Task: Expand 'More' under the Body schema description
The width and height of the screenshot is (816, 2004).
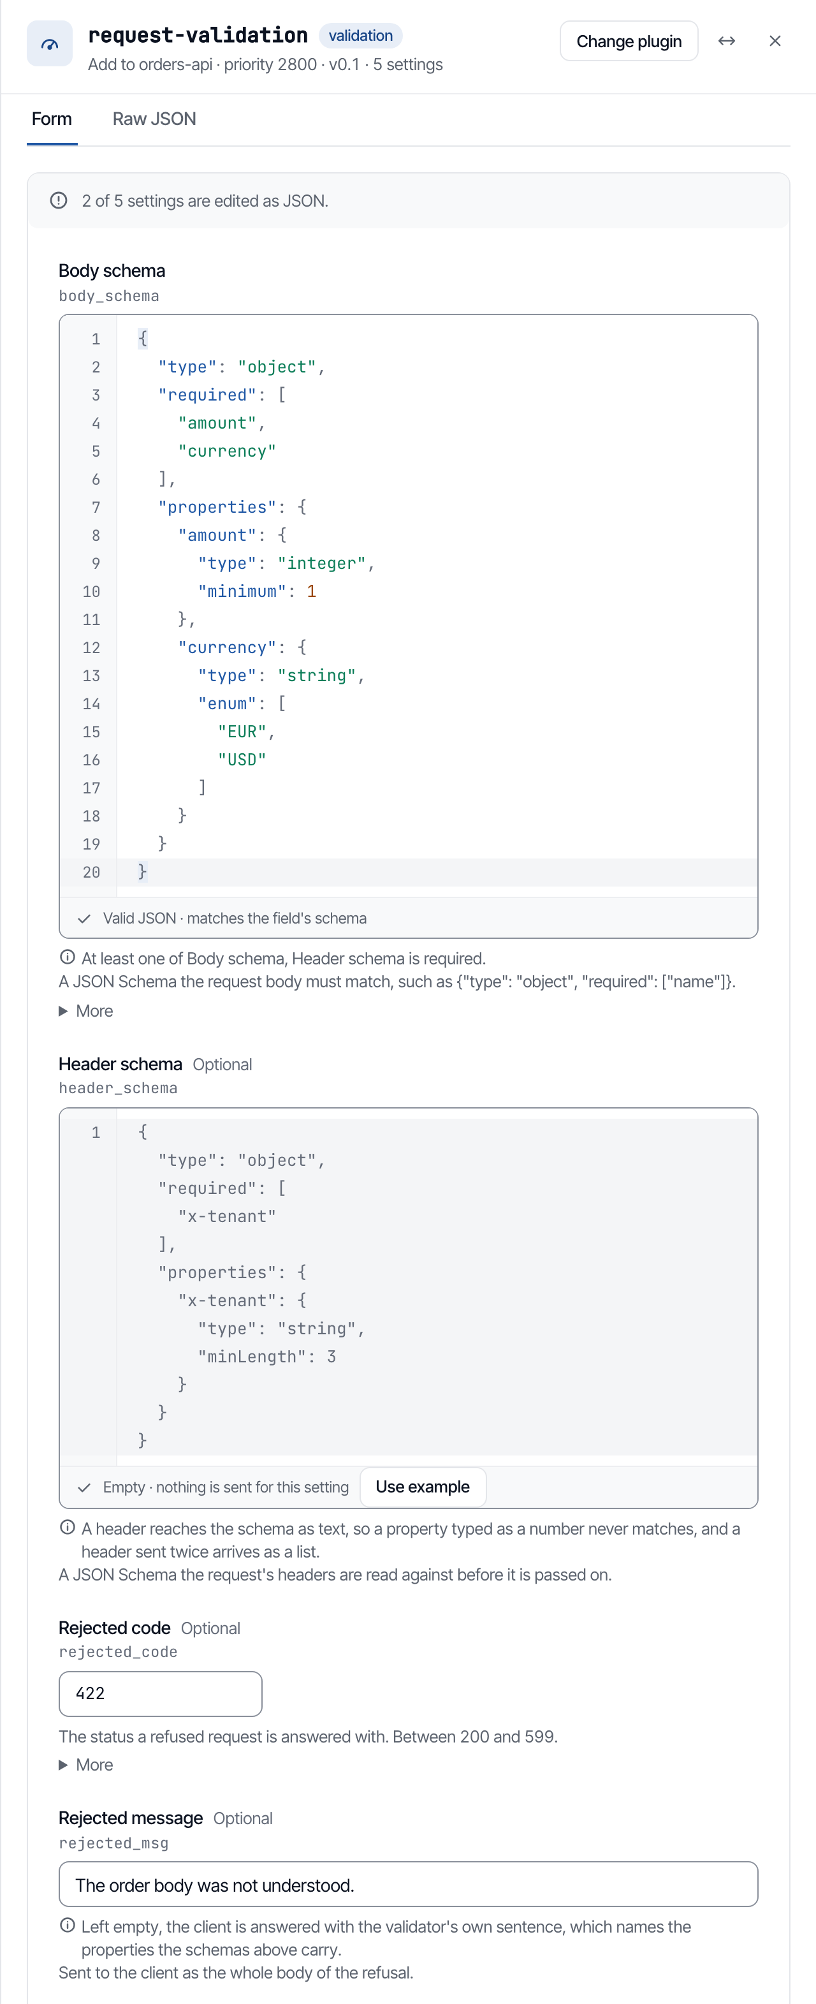Action: [86, 1012]
